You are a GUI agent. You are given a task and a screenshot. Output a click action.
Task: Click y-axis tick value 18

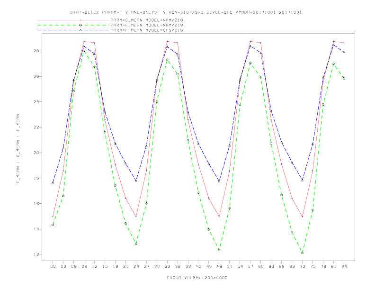(x=36, y=178)
